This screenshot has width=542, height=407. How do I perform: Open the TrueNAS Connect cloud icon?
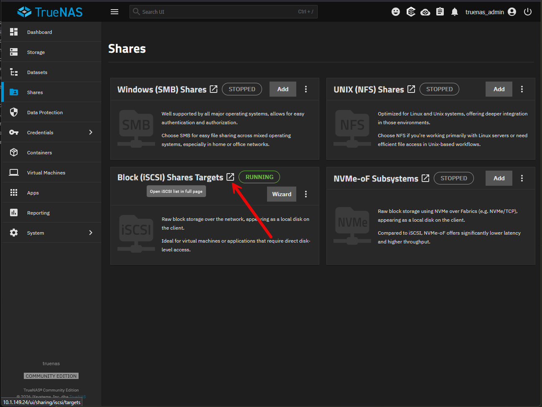click(x=425, y=12)
